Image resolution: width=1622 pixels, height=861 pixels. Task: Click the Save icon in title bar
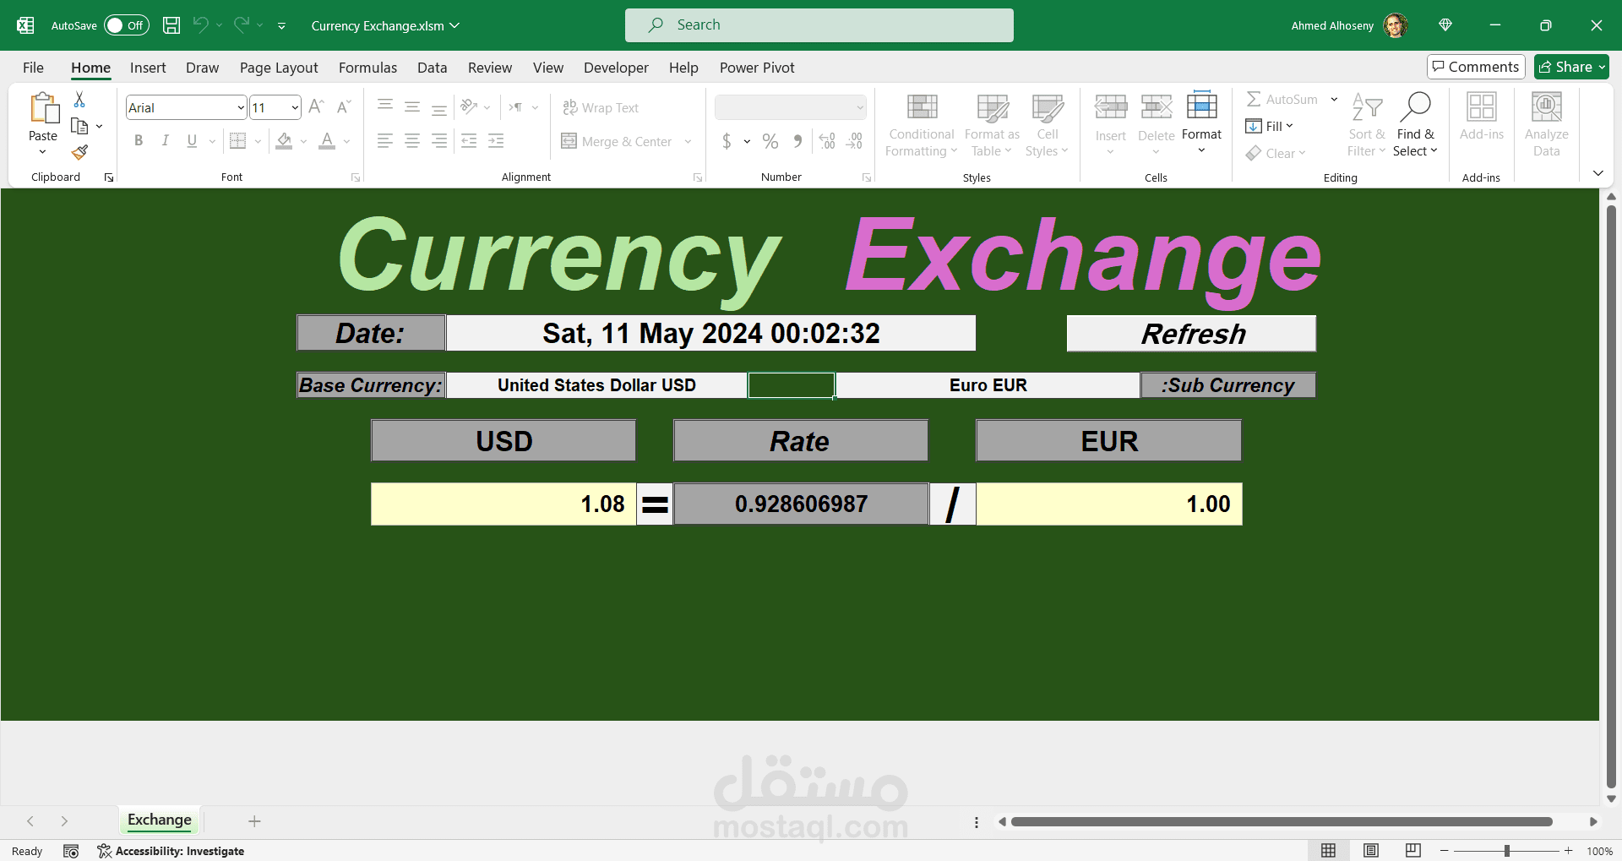[x=171, y=25]
